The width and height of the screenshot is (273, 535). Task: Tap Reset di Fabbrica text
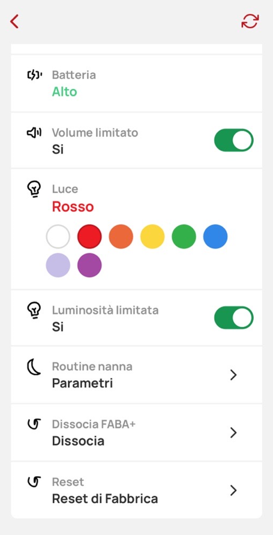[x=105, y=498]
